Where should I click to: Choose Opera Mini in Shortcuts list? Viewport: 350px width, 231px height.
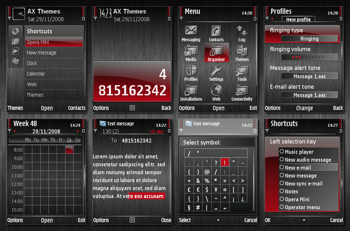(x=54, y=42)
